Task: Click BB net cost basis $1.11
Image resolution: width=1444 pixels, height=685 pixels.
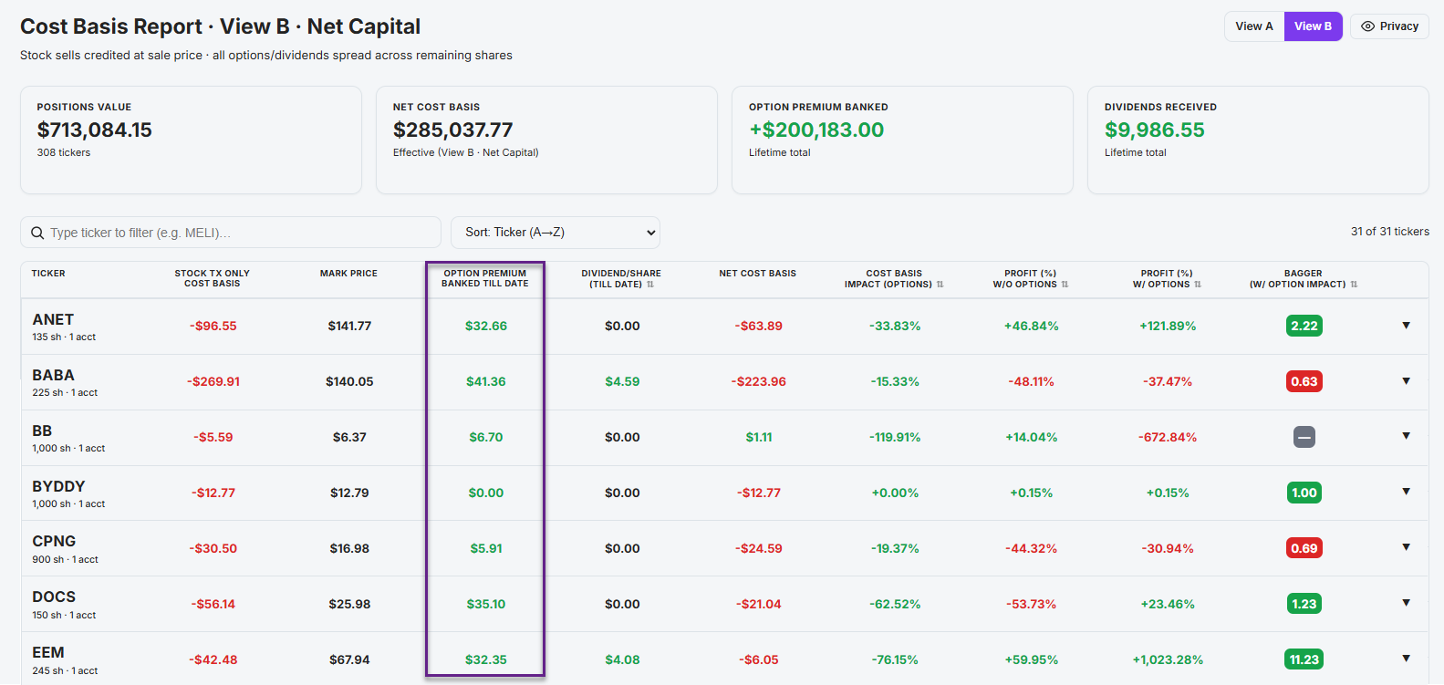Action: pos(759,437)
